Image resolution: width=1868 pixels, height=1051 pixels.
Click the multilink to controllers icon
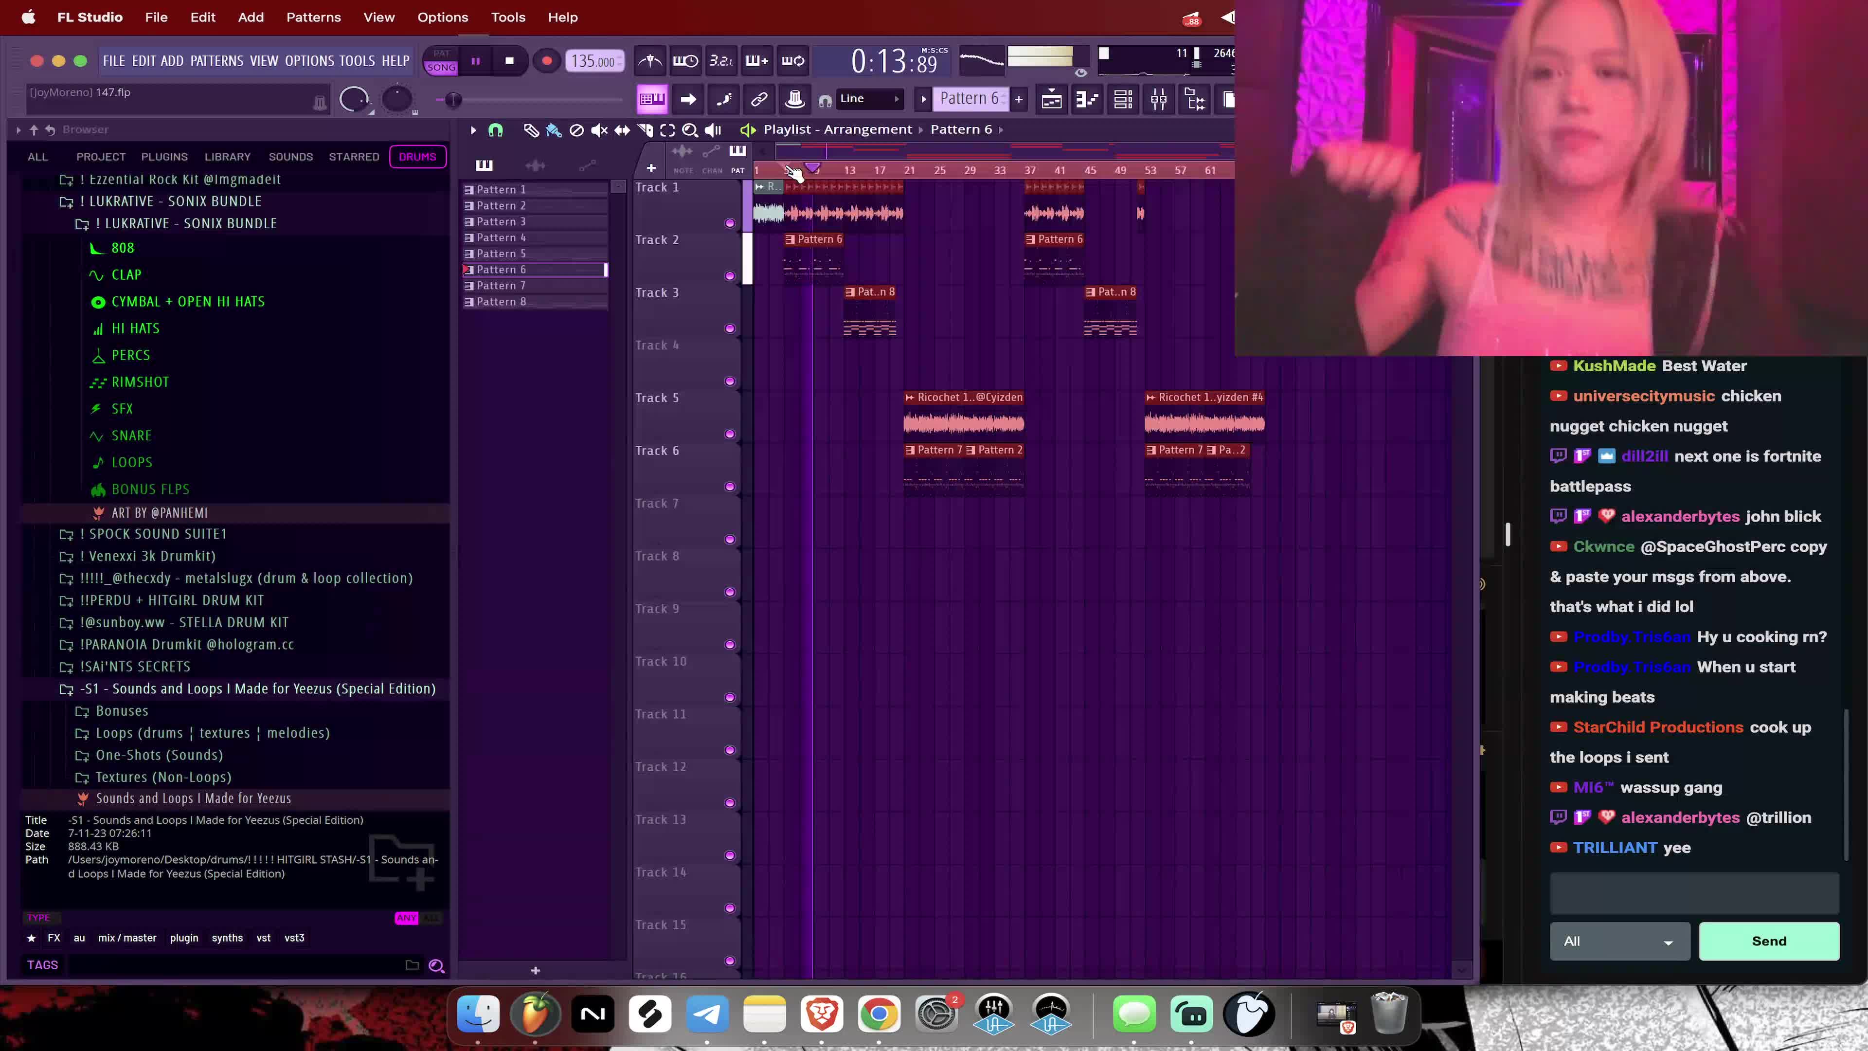[759, 99]
